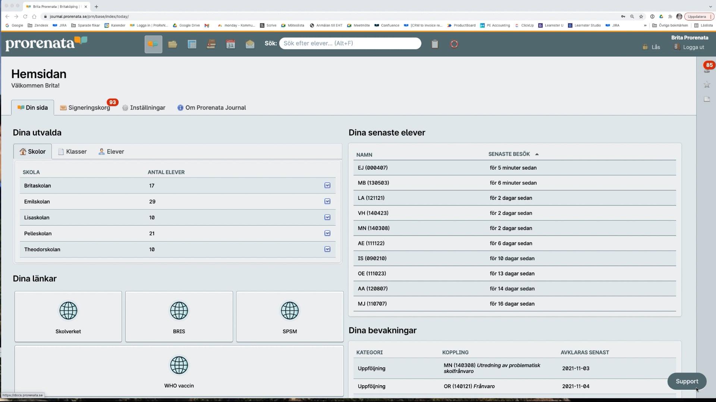Click the Support button
This screenshot has height=402, width=716.
pyautogui.click(x=687, y=381)
